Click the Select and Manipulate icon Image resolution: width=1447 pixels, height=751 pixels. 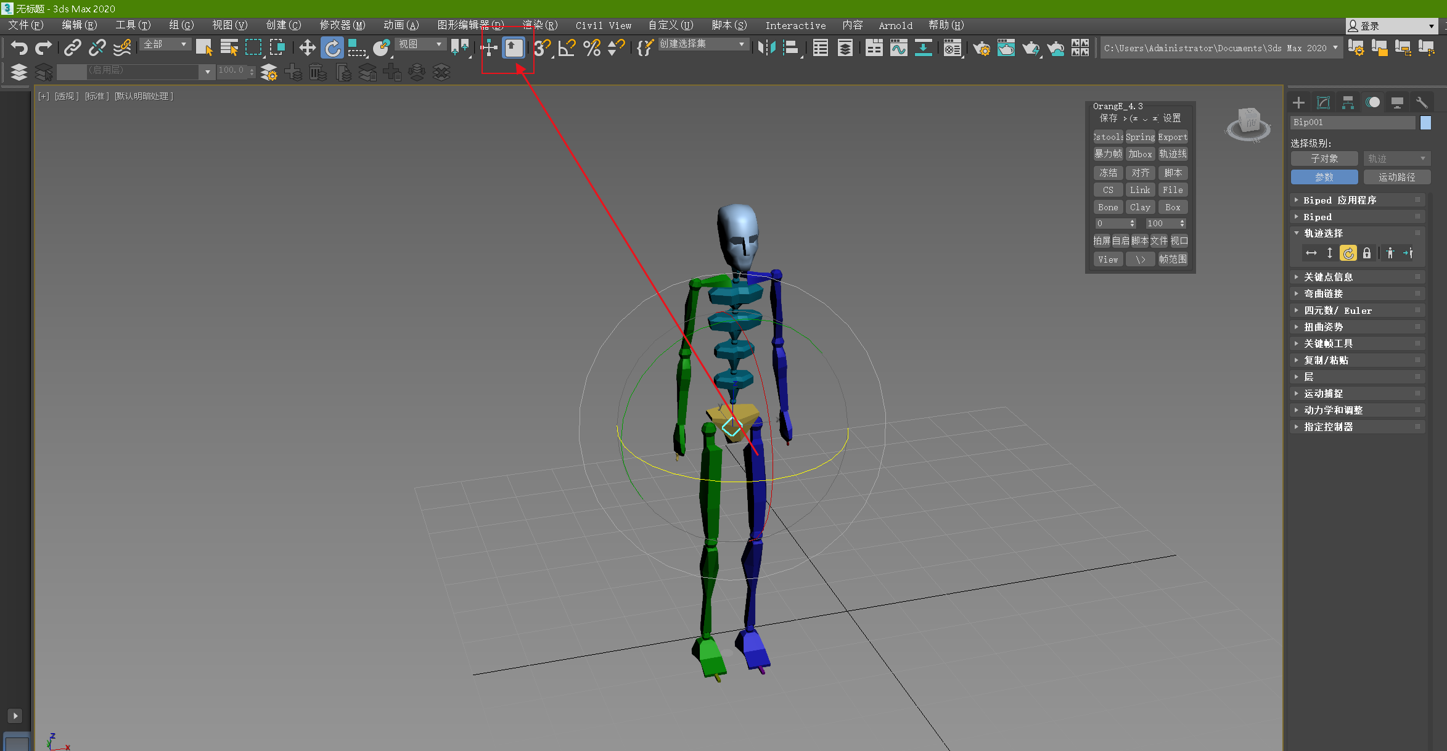tap(489, 47)
